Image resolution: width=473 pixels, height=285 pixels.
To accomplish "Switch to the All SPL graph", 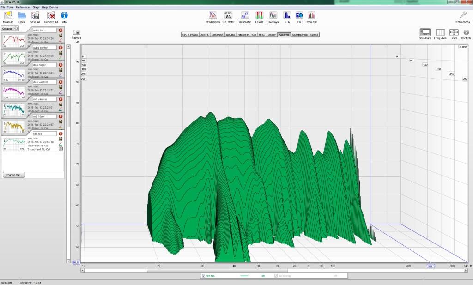I will [205, 35].
